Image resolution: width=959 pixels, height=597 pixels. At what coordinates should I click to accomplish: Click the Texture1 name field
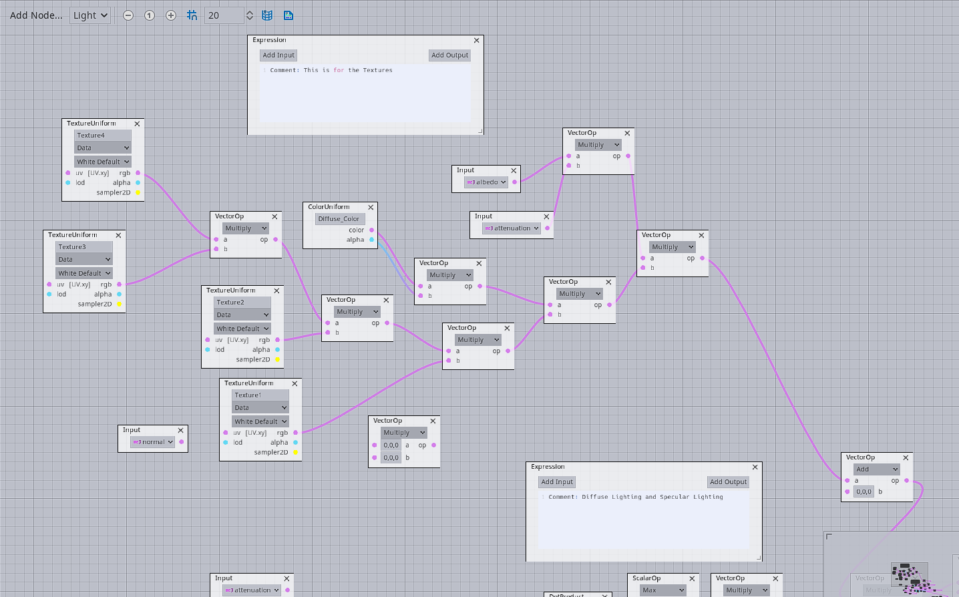coord(260,395)
